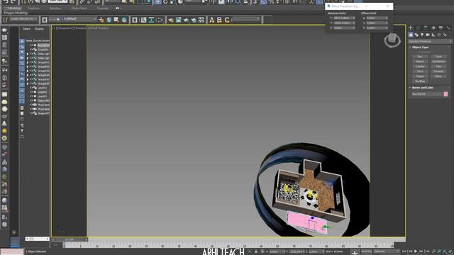
Task: Open the Modify tab in the command panel
Action: 418,28
